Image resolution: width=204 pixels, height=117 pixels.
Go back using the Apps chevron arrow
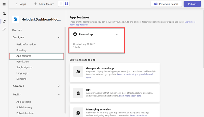[x=17, y=4]
